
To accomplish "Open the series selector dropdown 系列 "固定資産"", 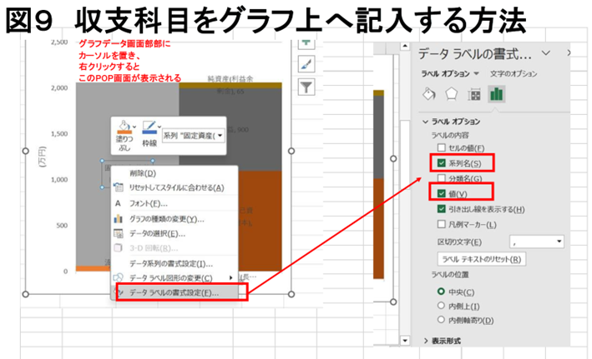I will point(220,135).
